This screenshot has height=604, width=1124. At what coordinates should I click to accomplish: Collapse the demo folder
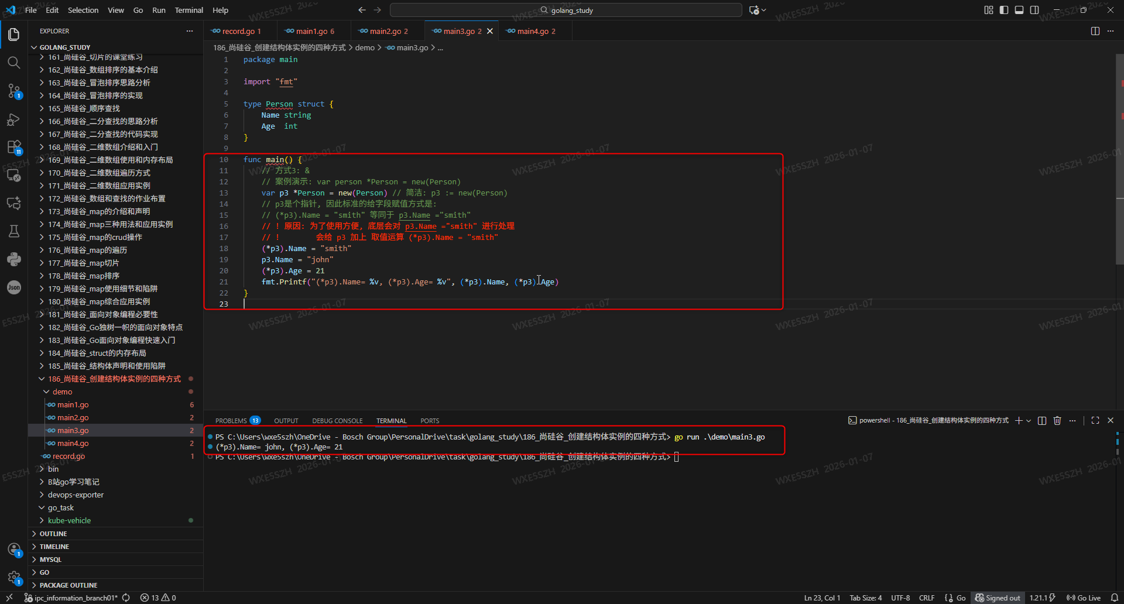tap(116, 392)
